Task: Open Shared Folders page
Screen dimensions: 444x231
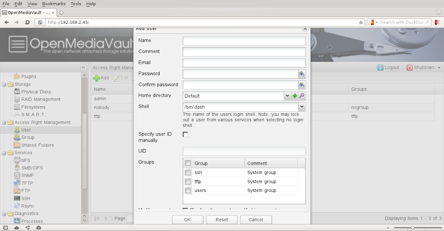Action: click(34, 145)
